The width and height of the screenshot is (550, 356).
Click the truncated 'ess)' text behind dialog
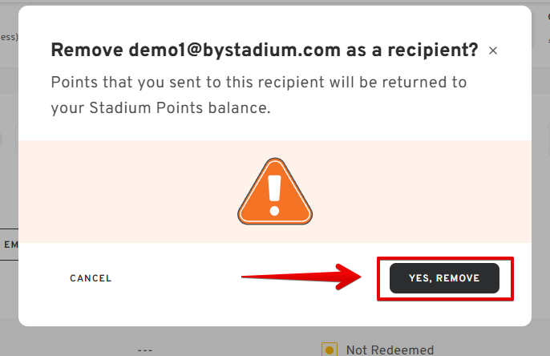[x=9, y=37]
